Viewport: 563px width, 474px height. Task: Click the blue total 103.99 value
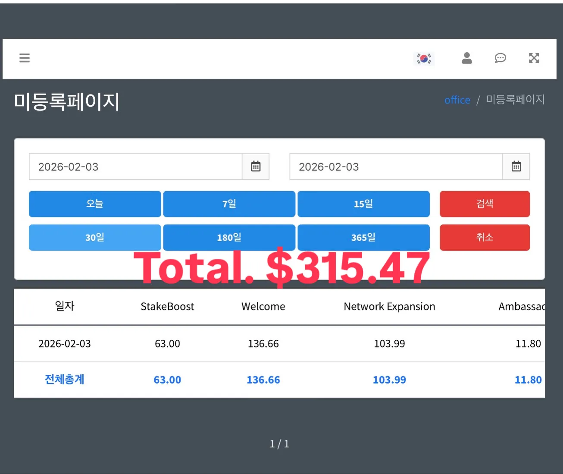pos(389,380)
